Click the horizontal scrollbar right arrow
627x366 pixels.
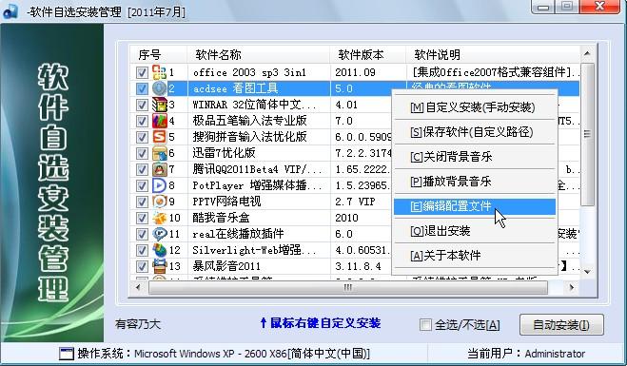click(x=572, y=287)
